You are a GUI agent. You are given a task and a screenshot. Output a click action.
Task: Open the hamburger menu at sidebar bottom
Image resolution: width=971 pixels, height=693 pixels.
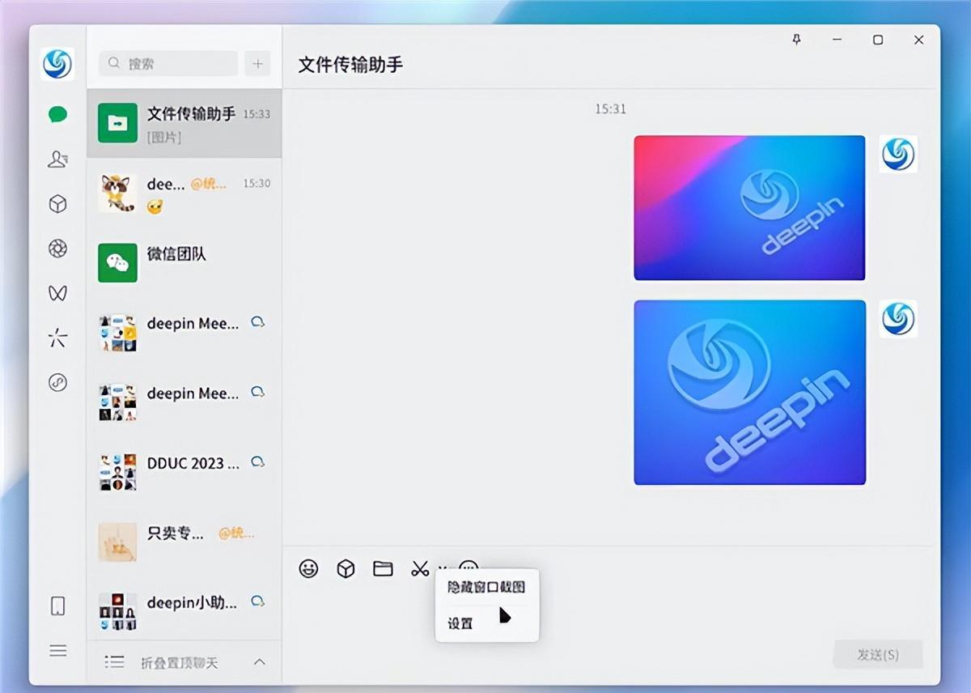[57, 650]
